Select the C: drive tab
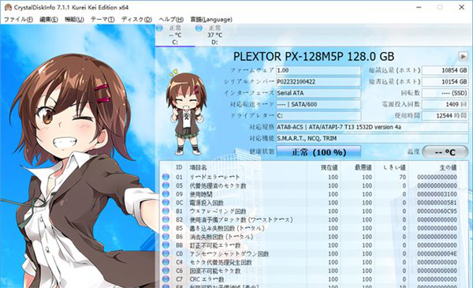This screenshot has width=473, height=299. pyautogui.click(x=175, y=36)
